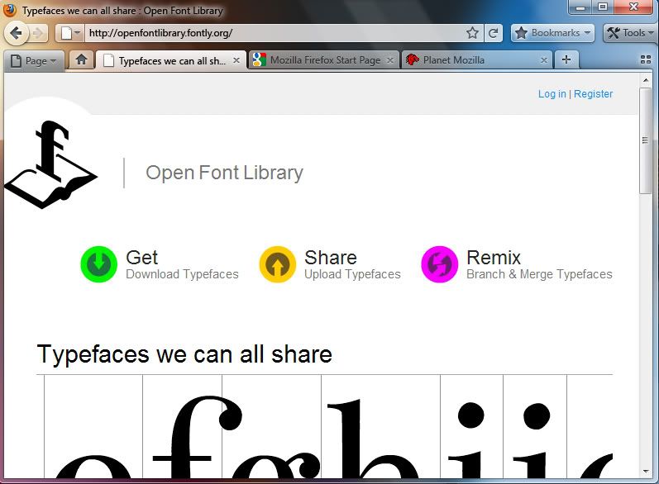Click the green Get download icon

(x=98, y=264)
